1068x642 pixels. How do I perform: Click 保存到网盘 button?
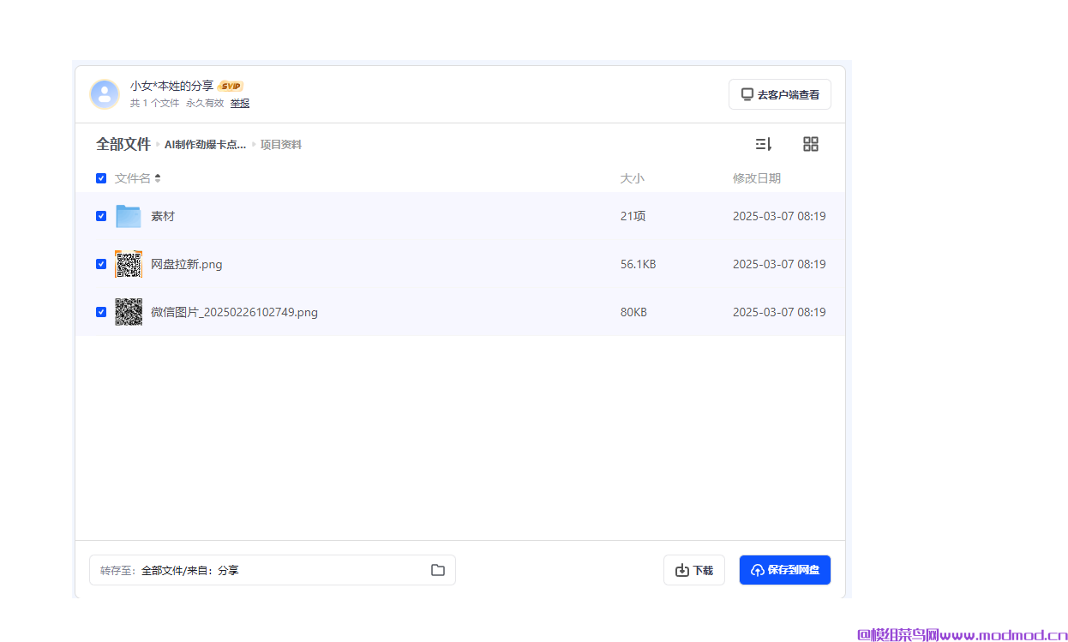coord(785,570)
